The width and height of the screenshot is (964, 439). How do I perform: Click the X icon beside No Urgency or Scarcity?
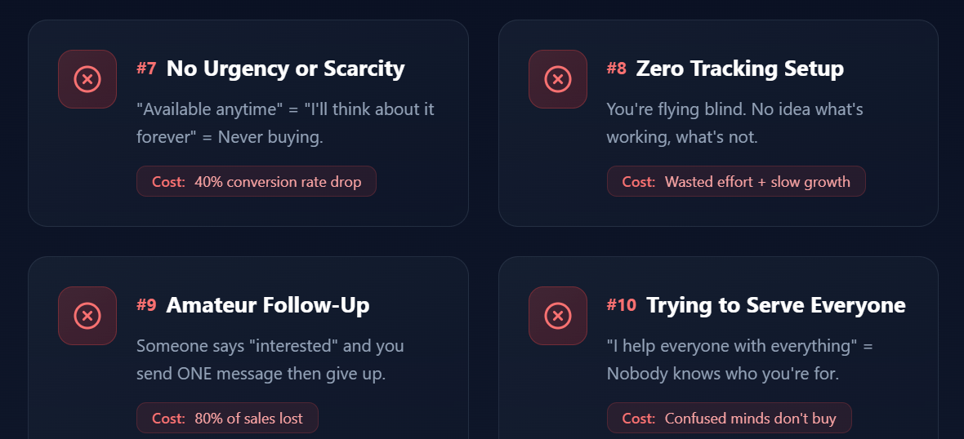(x=87, y=79)
